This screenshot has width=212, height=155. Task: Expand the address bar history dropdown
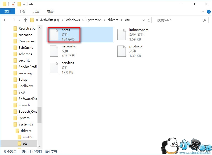click(x=144, y=20)
